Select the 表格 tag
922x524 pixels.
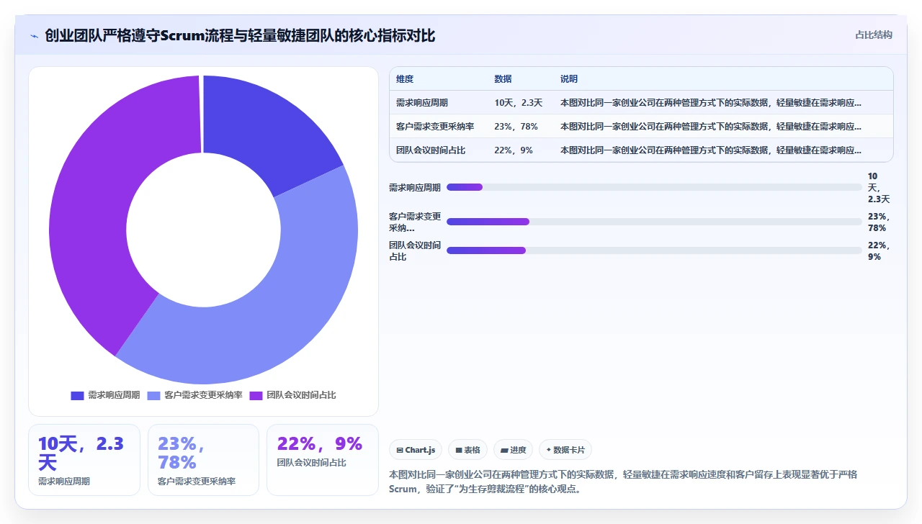coord(467,450)
